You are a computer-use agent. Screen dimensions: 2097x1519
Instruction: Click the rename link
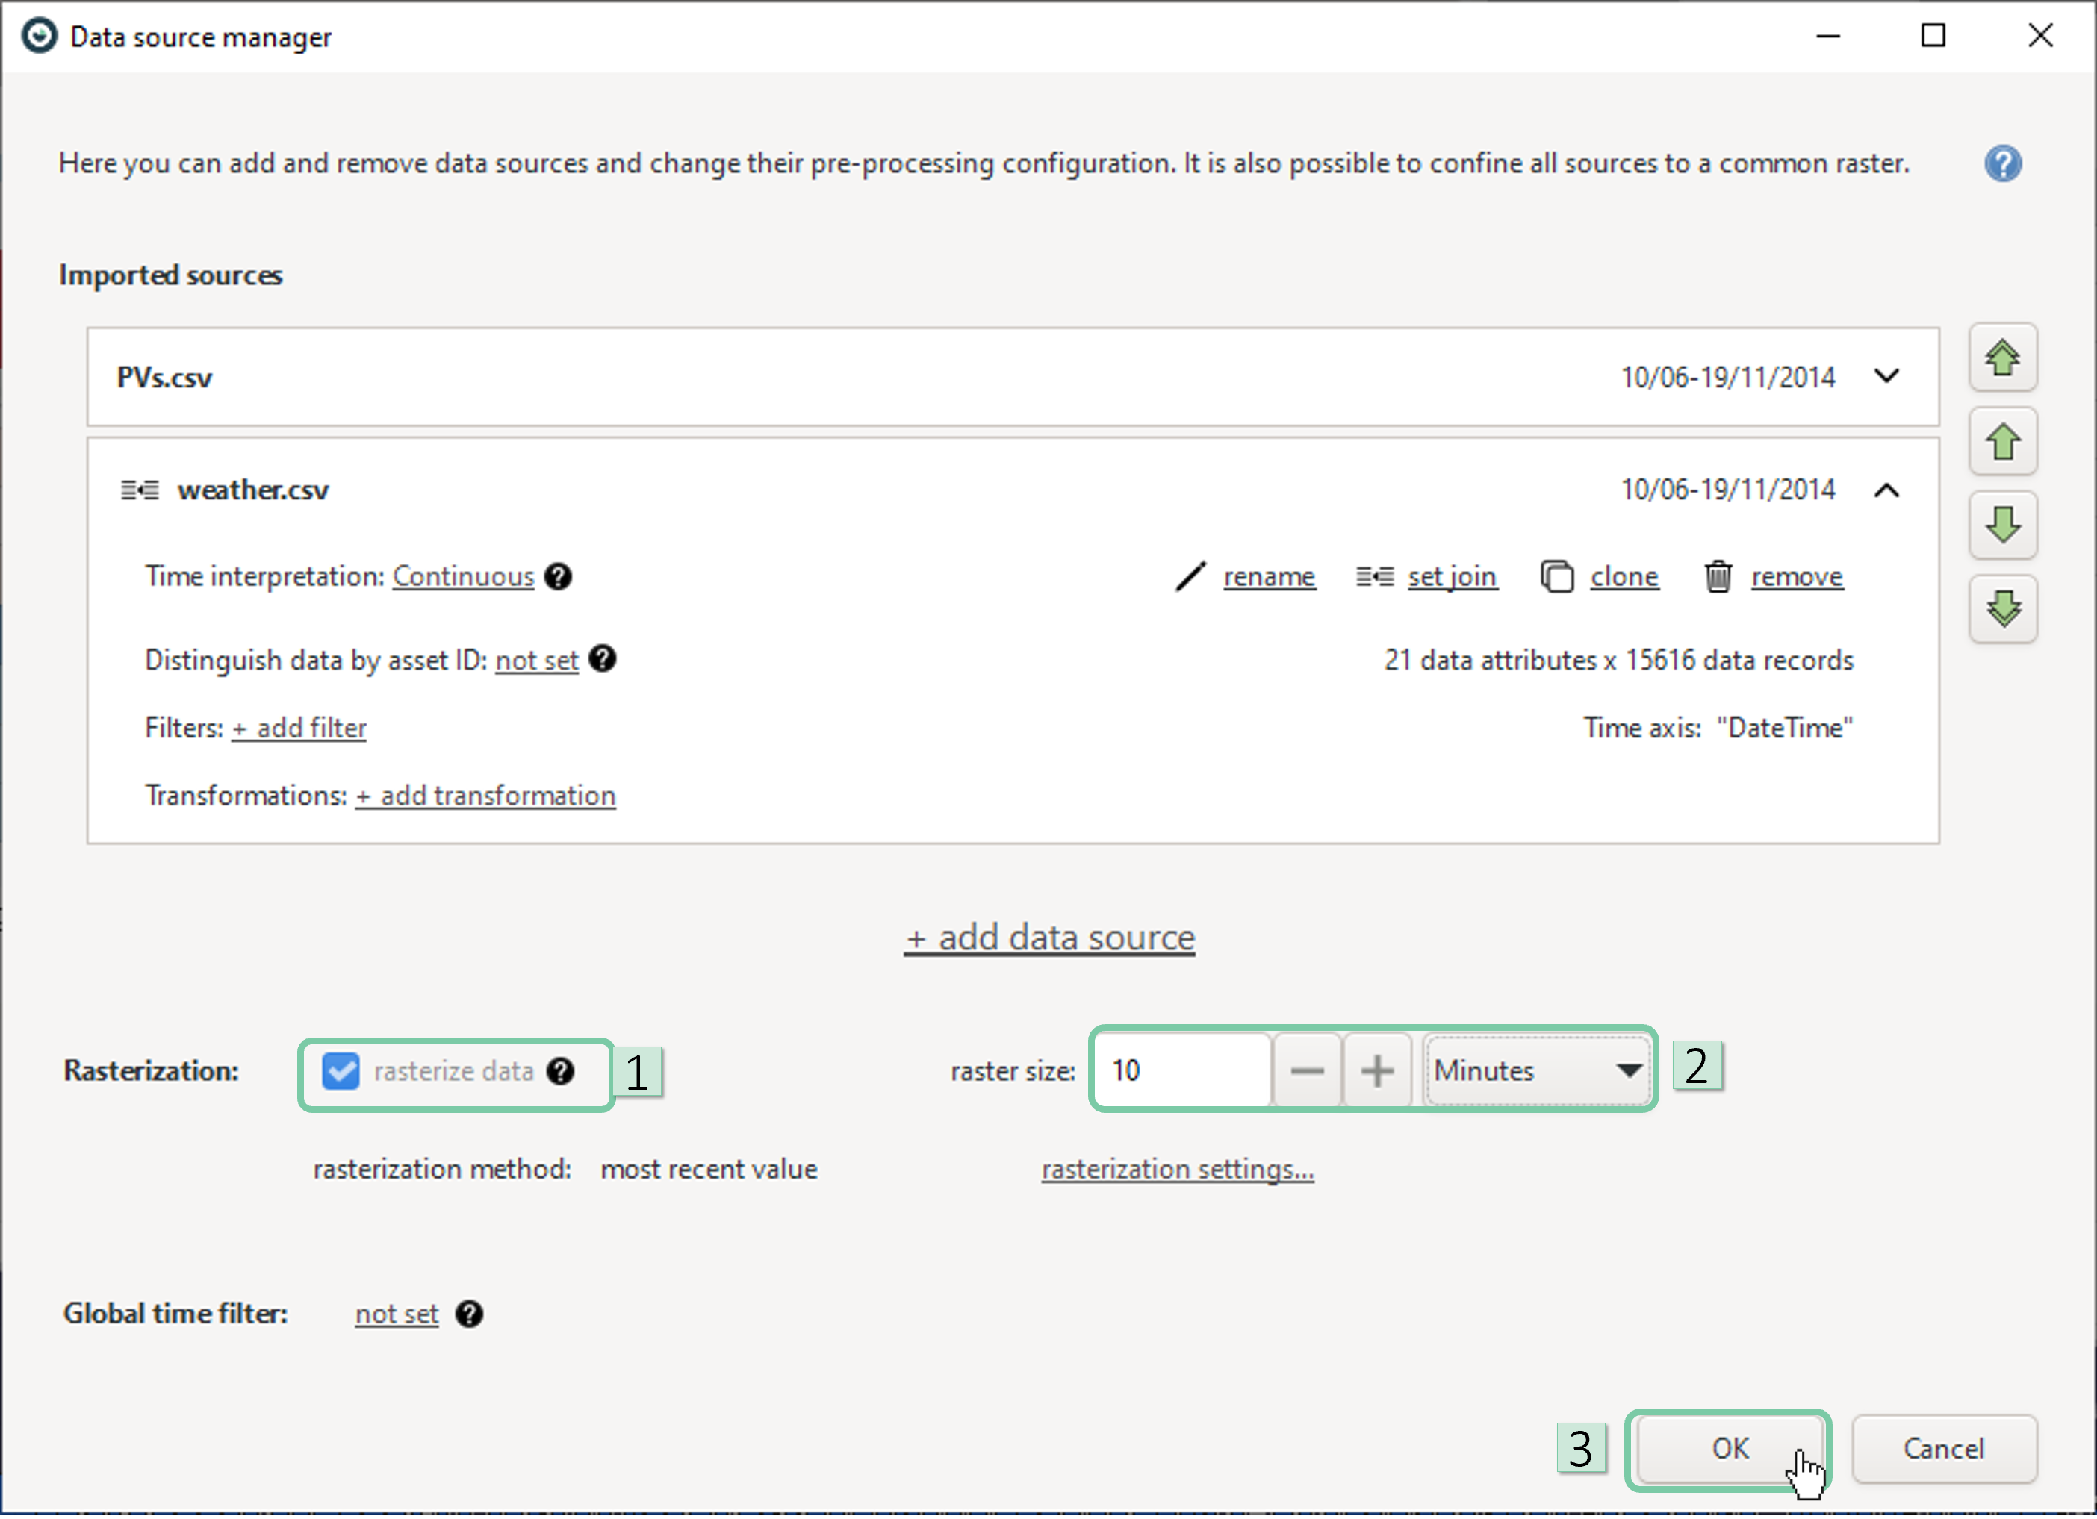1270,576
